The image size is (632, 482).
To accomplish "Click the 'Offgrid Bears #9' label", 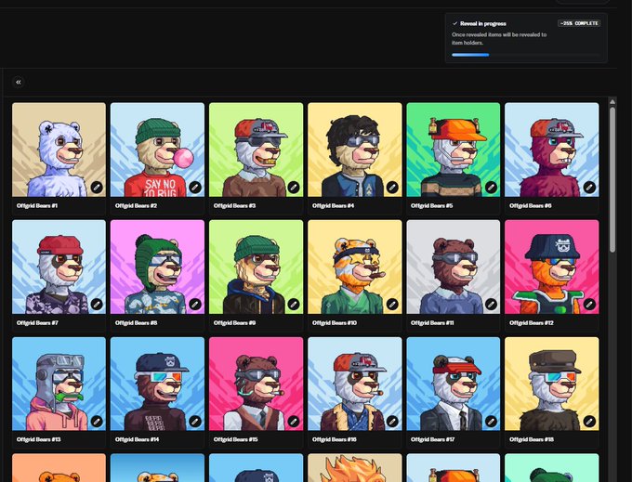I will pyautogui.click(x=234, y=323).
